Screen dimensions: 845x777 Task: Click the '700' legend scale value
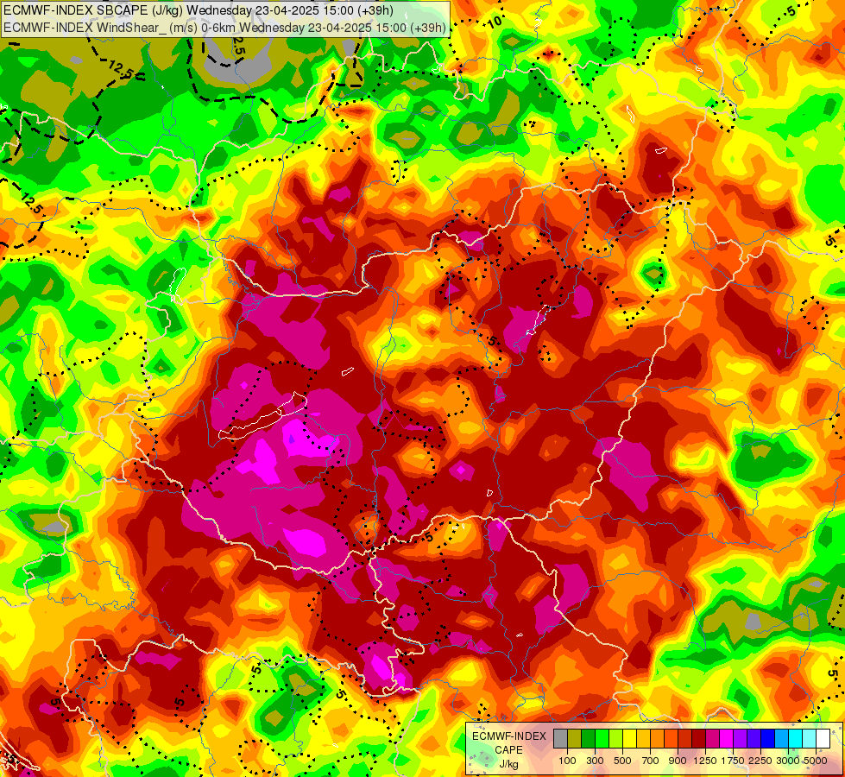point(651,761)
